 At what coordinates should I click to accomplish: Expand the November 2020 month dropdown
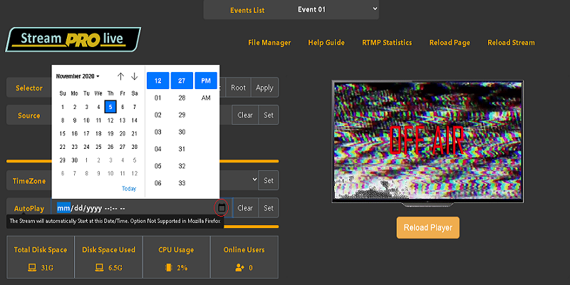[x=78, y=76]
